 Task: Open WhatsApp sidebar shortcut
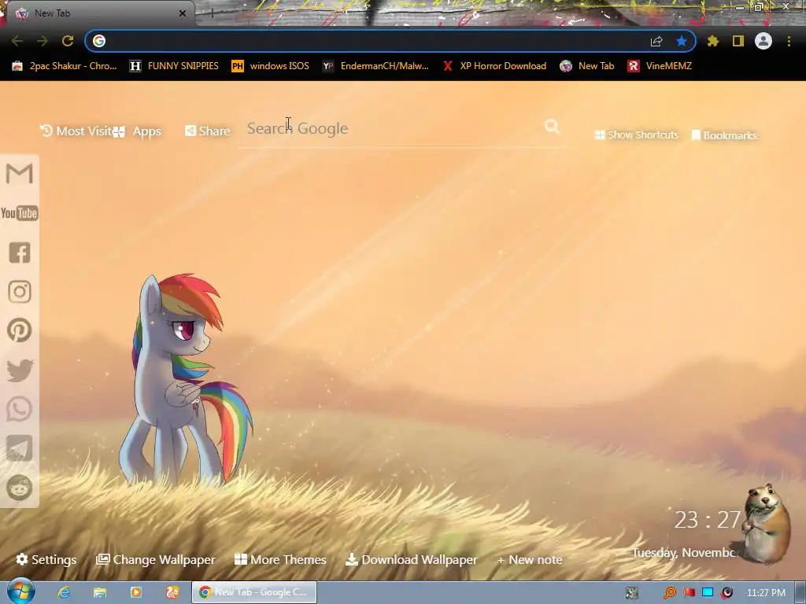point(20,409)
